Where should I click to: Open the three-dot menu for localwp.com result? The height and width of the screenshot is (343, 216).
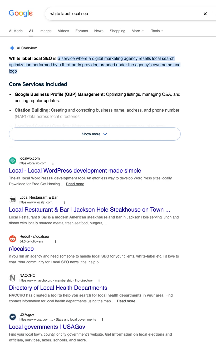[53, 163]
